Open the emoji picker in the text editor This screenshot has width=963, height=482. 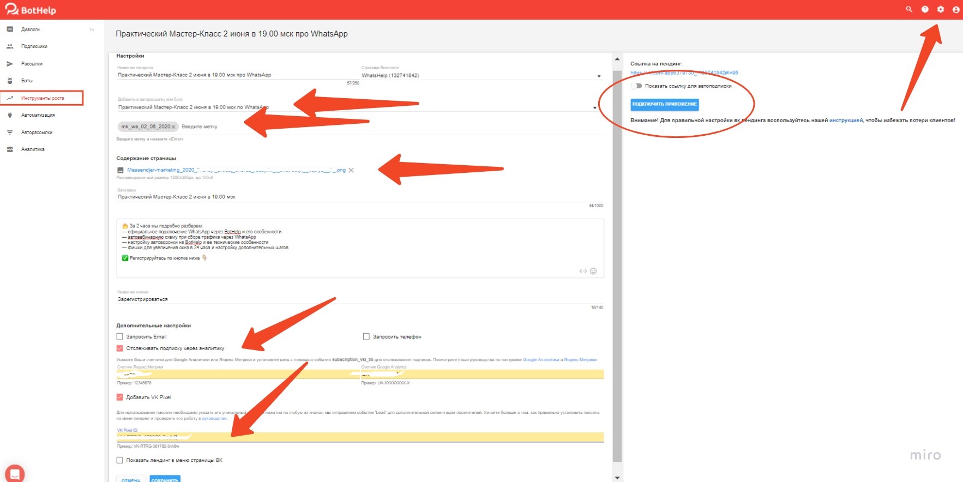(x=593, y=271)
